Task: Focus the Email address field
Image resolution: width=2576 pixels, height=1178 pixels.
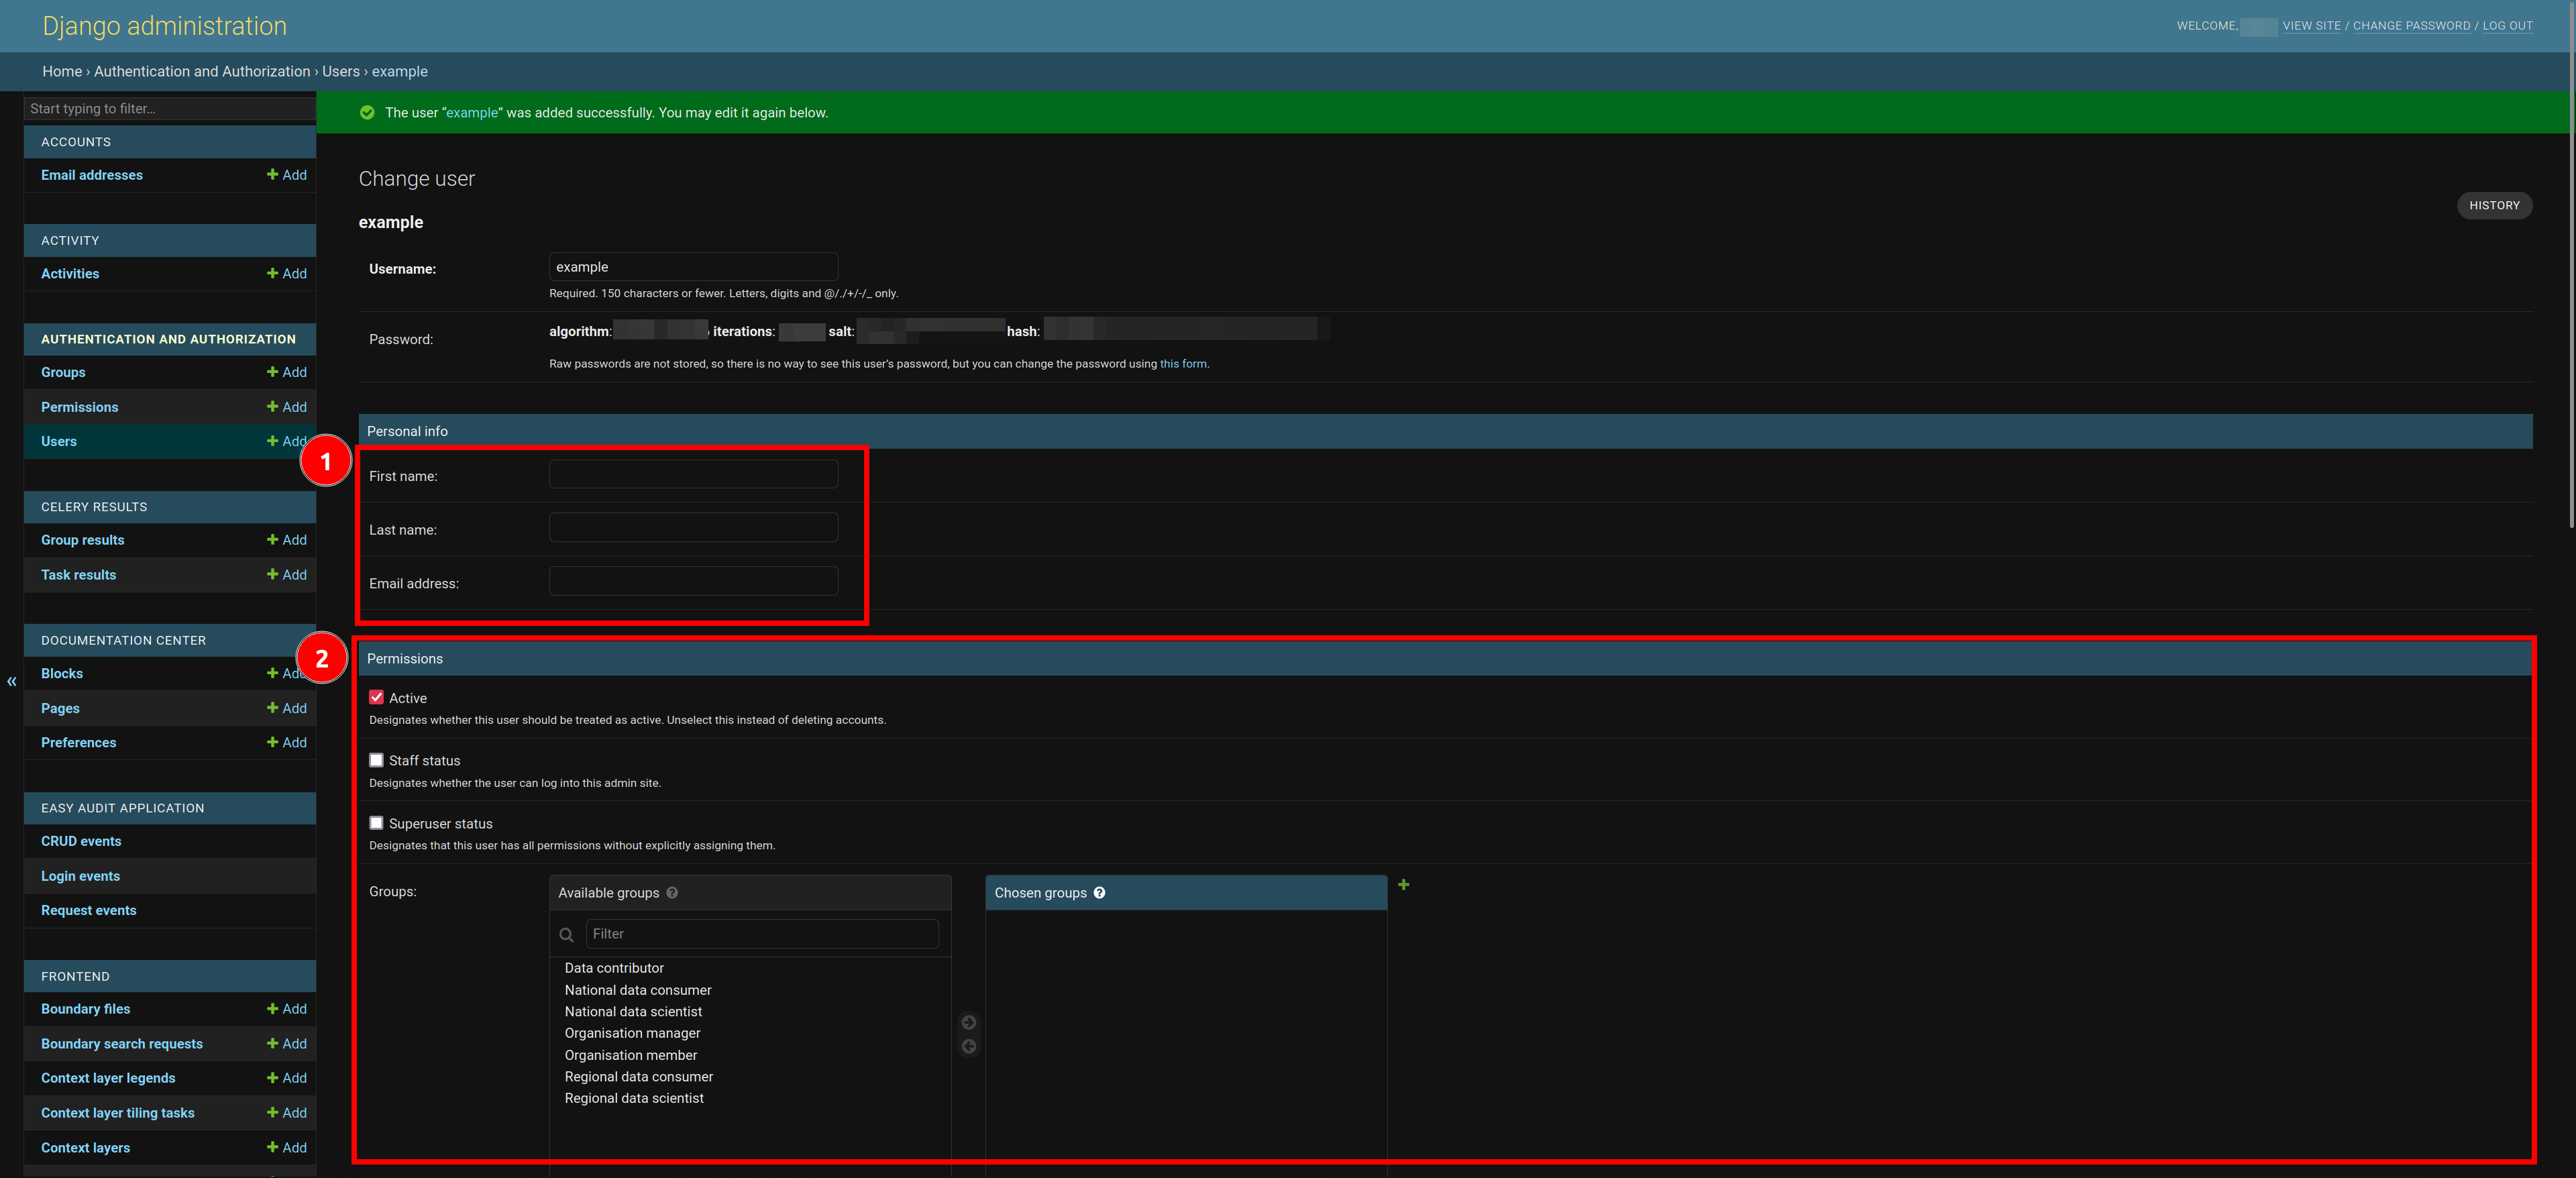Action: click(693, 581)
